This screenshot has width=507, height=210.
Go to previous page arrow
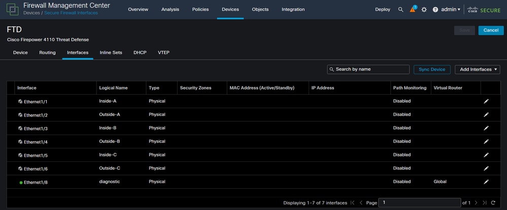coord(361,203)
